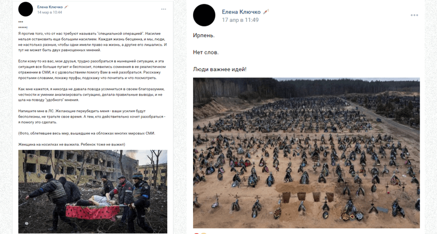Click the 'Люди важнее идей!' line
Viewport: 437px width, 234px height.
click(220, 69)
